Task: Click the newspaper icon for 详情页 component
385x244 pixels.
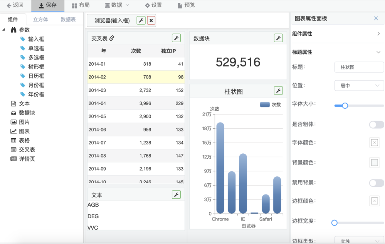Action: pyautogui.click(x=13, y=159)
